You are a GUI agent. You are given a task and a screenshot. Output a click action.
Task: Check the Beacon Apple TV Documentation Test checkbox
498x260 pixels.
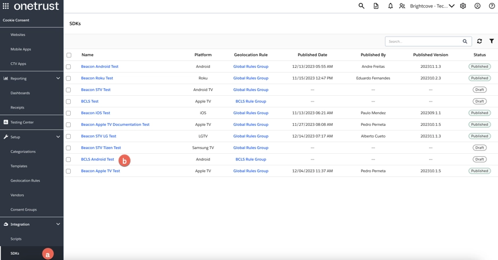[68, 125]
